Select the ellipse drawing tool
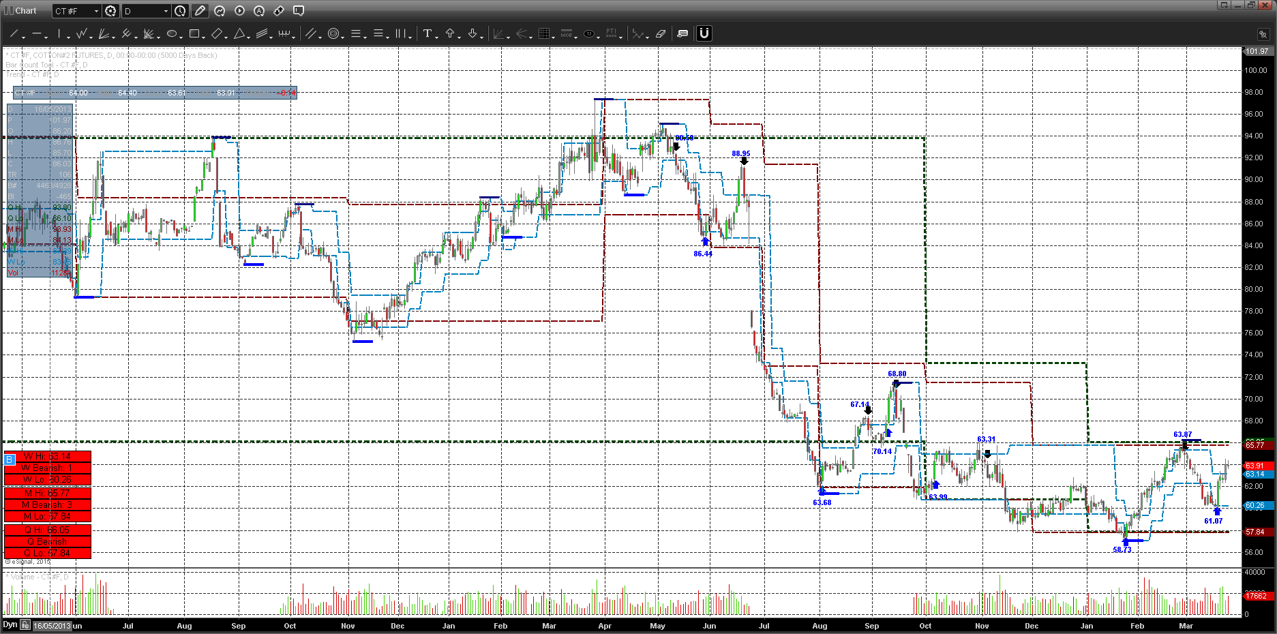Viewport: 1277px width, 634px height. coord(172,33)
